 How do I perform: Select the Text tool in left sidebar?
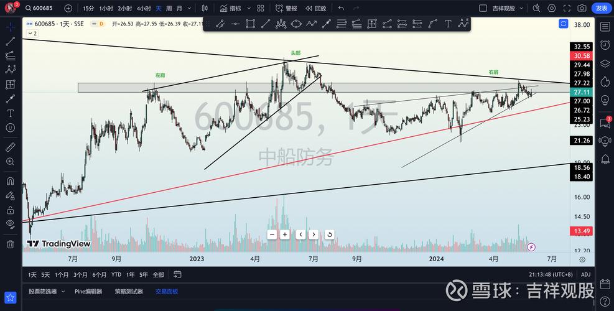click(x=10, y=113)
